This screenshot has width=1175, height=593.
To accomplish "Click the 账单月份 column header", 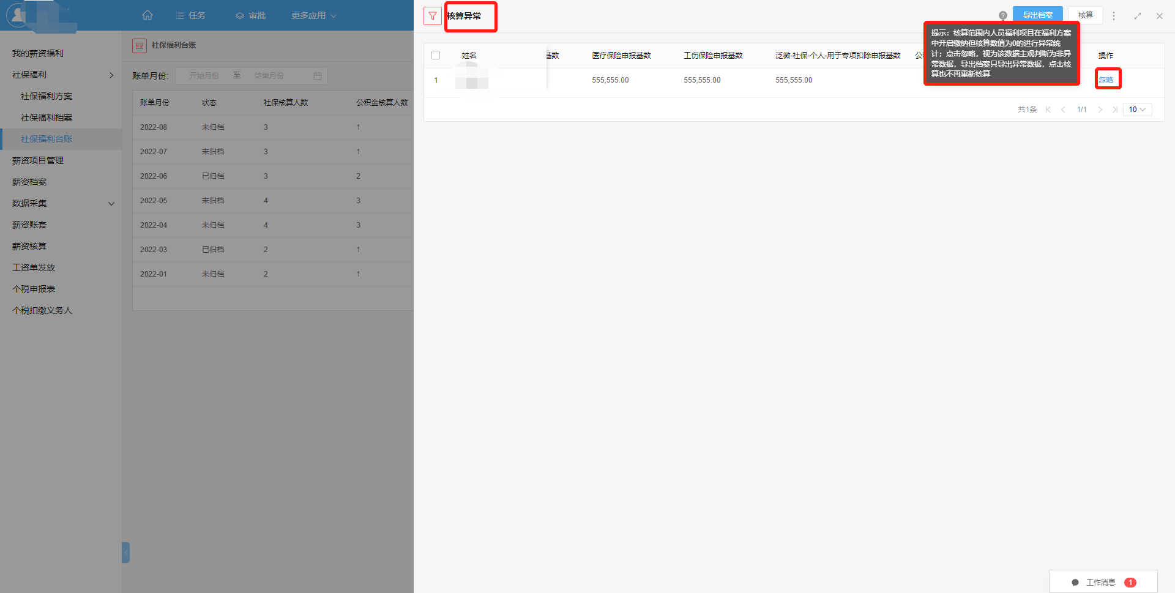I will point(154,103).
